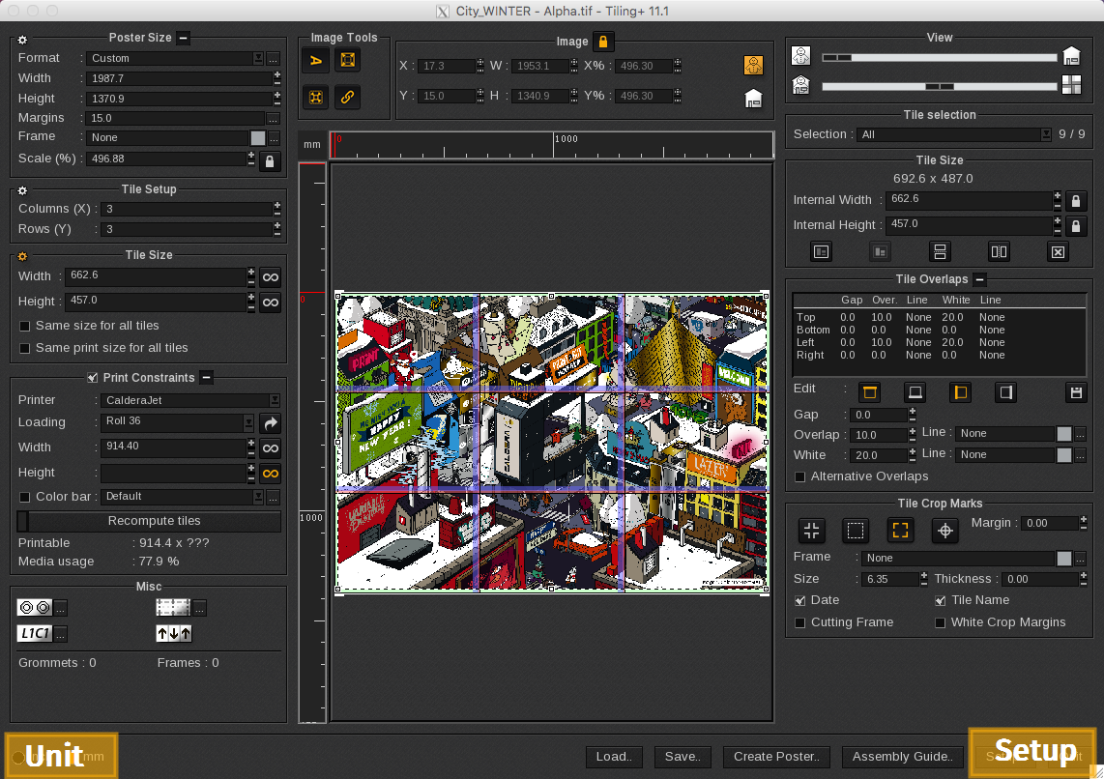
Task: Uncheck the Date crop mark option
Action: (800, 600)
